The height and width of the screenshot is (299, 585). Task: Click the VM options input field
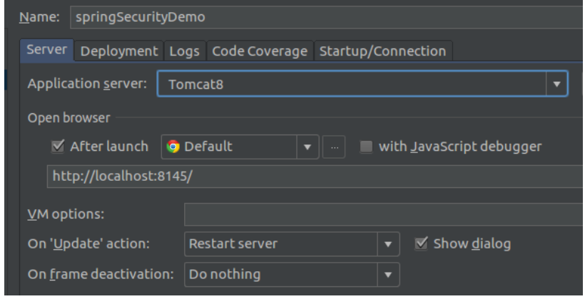tap(385, 214)
